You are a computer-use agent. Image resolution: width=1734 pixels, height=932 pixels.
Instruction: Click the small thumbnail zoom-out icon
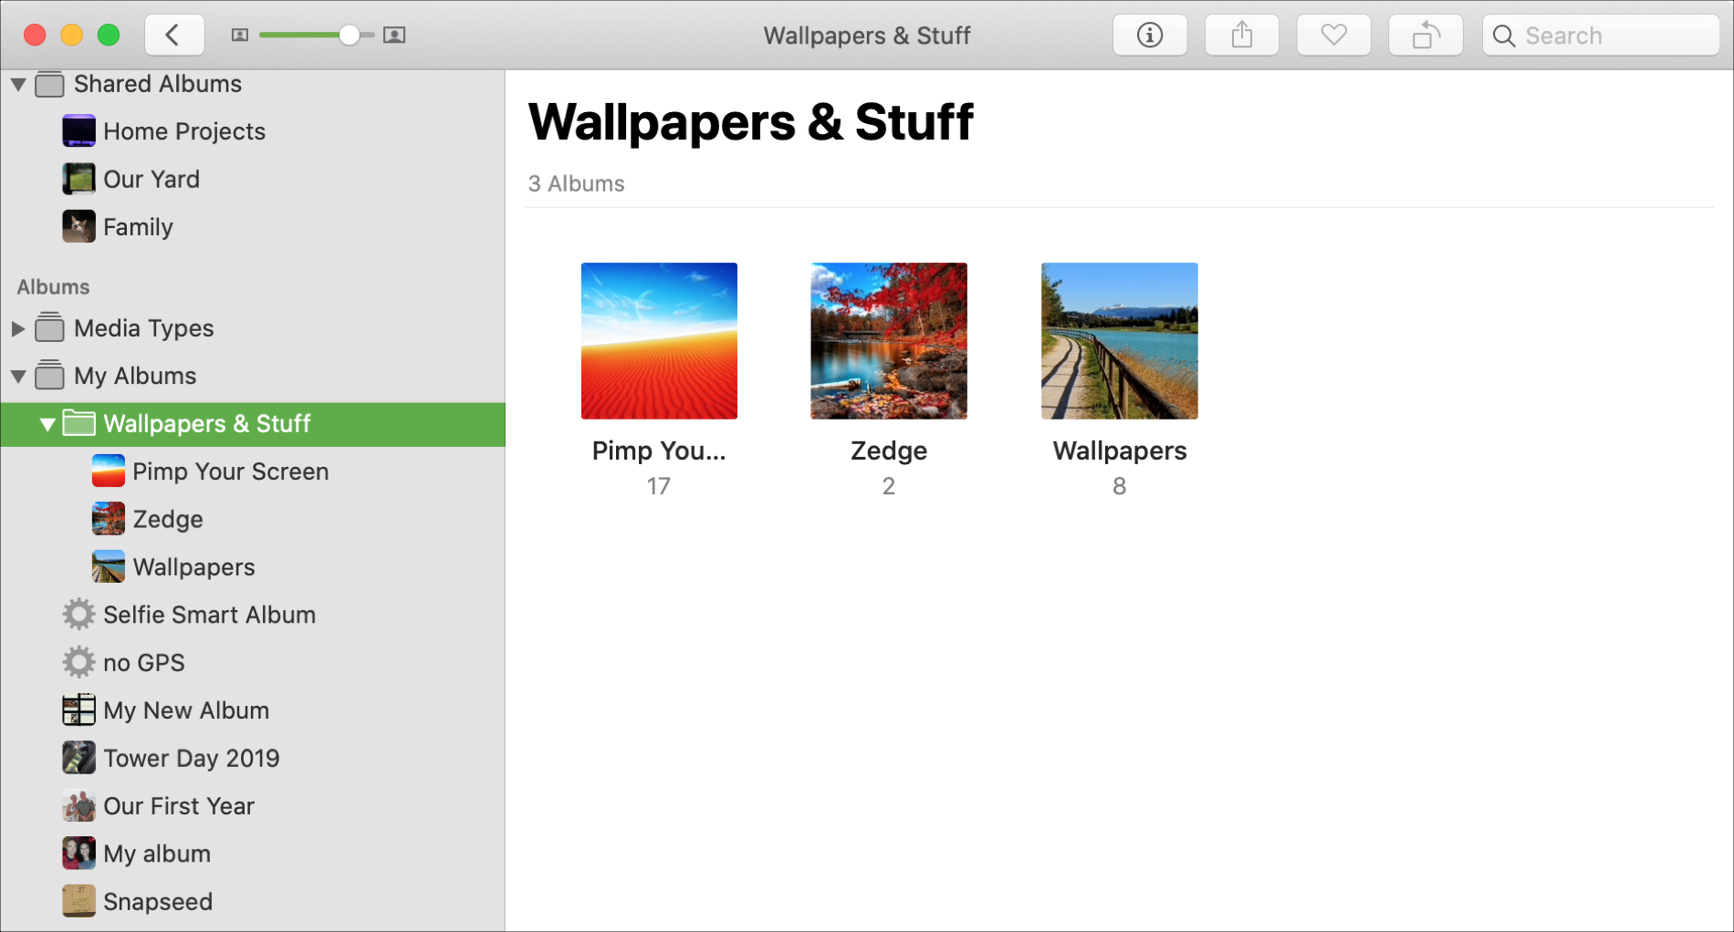240,36
